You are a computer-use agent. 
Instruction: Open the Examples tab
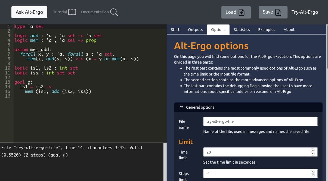[x=267, y=30]
